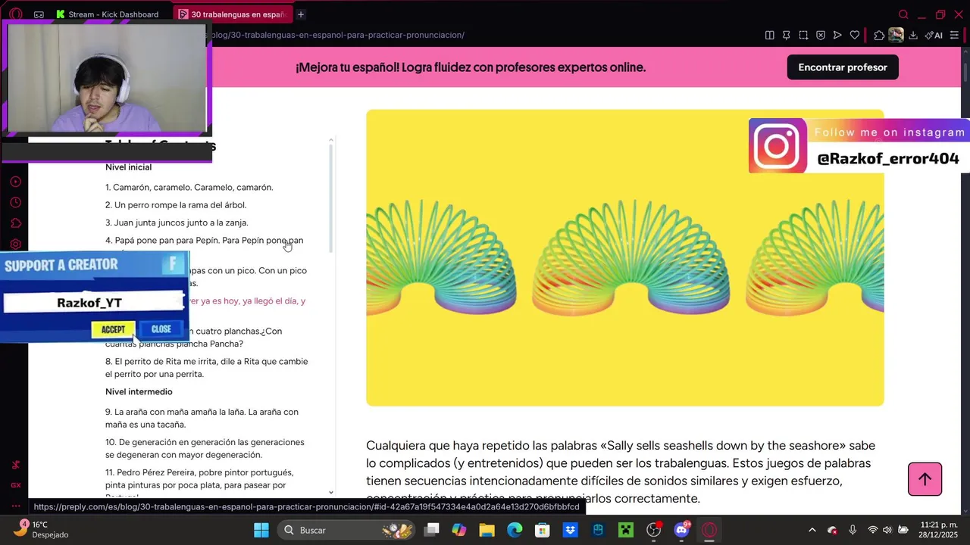
Task: Open Minecraft creeper icon in taskbar
Action: tap(625, 530)
